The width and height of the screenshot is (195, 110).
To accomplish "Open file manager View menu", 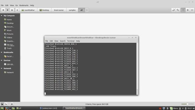I will pos(12,5).
